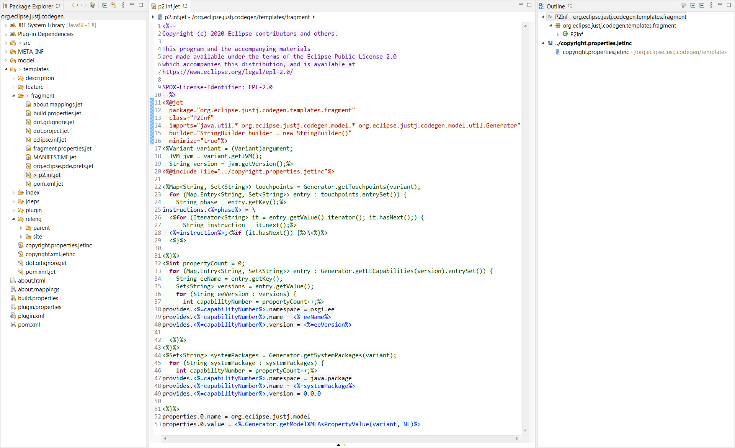Click the Up to parent folder icon
The width and height of the screenshot is (735, 448).
coord(92,5)
